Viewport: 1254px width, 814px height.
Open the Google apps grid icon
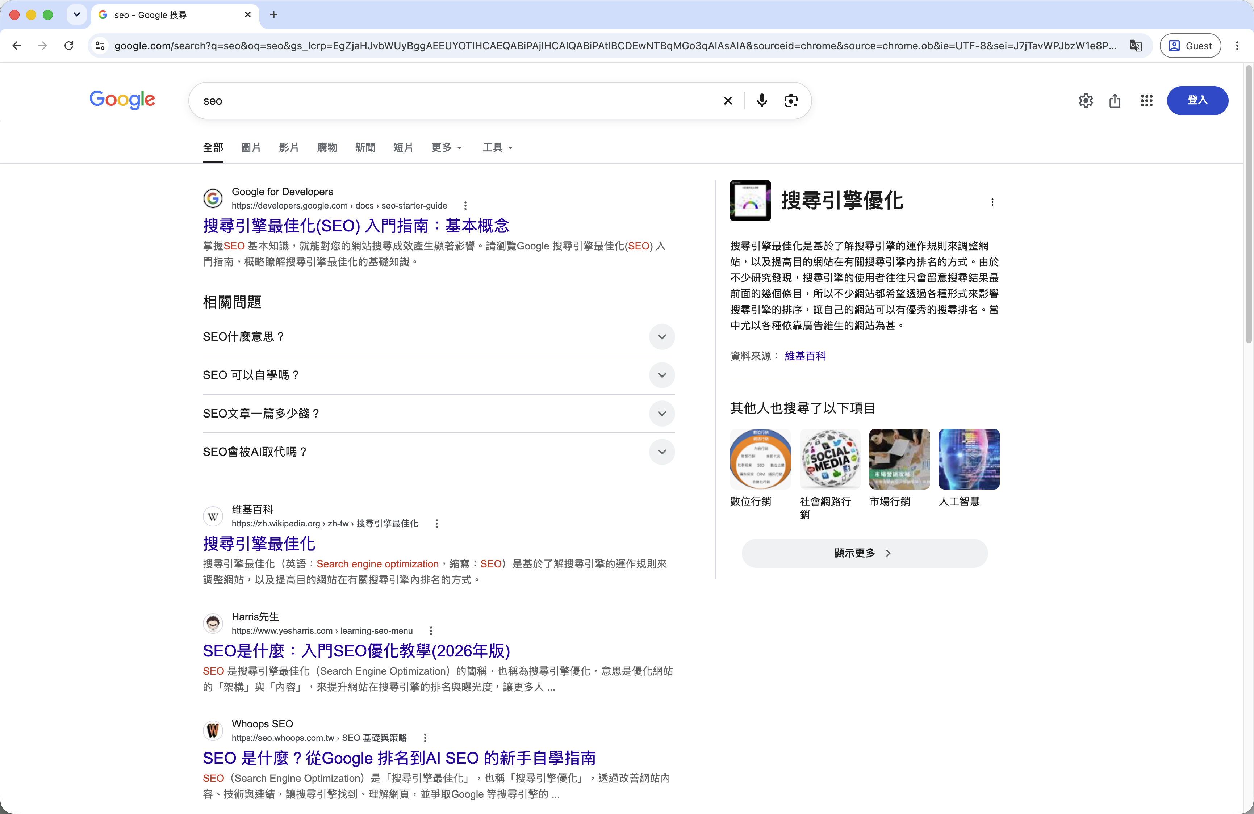tap(1146, 101)
